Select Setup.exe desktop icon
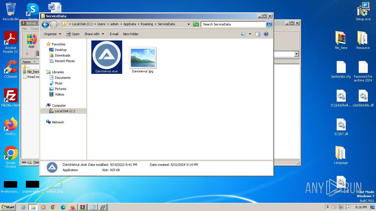Screen dimensions: 376x211 pos(363,12)
